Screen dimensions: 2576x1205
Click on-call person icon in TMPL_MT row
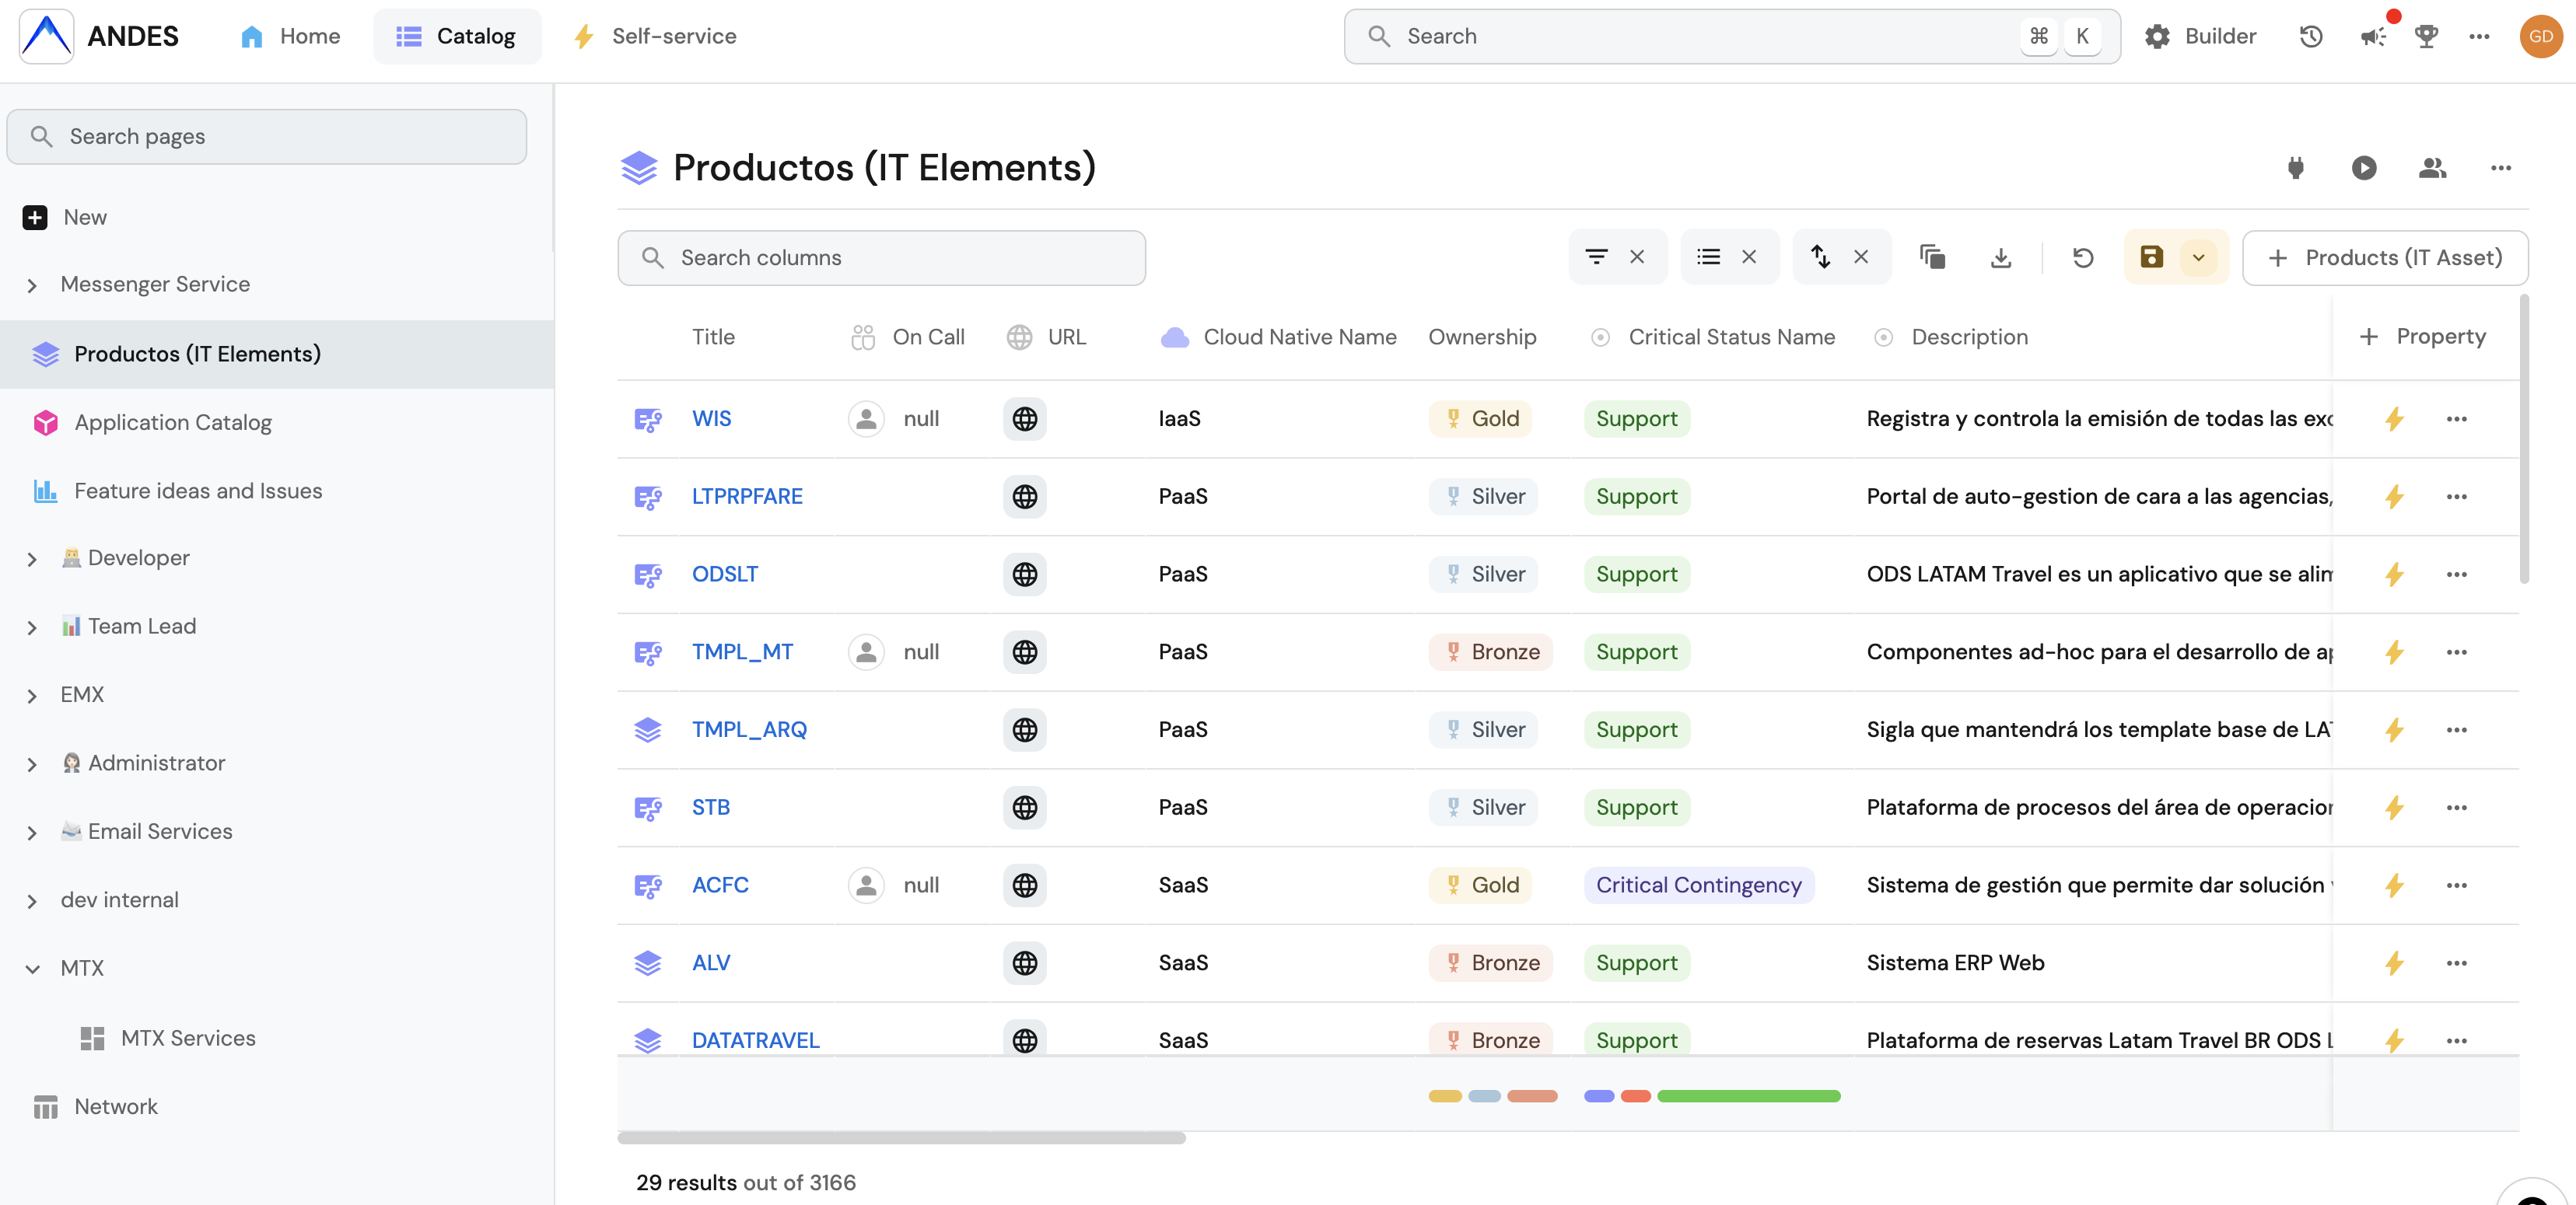866,652
